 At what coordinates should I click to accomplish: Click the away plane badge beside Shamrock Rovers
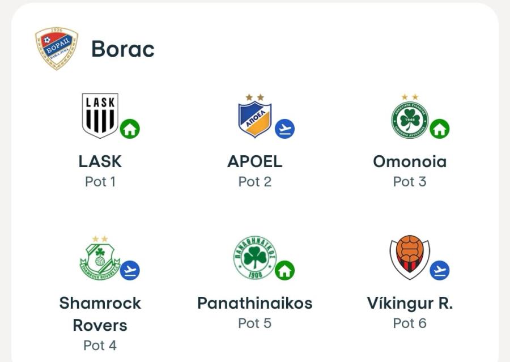coord(130,270)
